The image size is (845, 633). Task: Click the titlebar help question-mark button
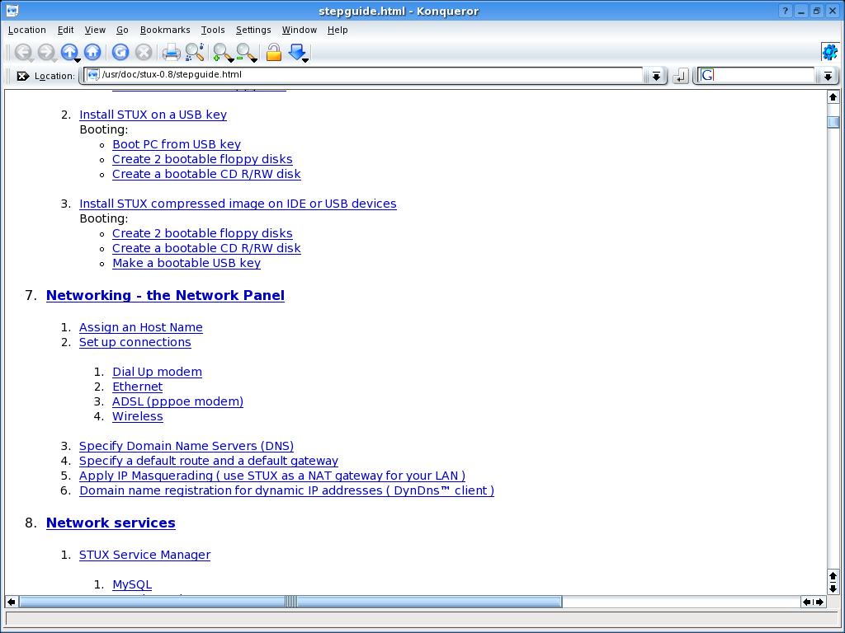tap(786, 11)
